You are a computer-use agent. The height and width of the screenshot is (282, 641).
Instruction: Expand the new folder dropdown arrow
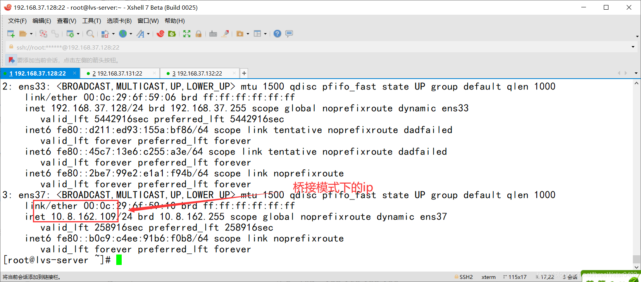tap(248, 34)
